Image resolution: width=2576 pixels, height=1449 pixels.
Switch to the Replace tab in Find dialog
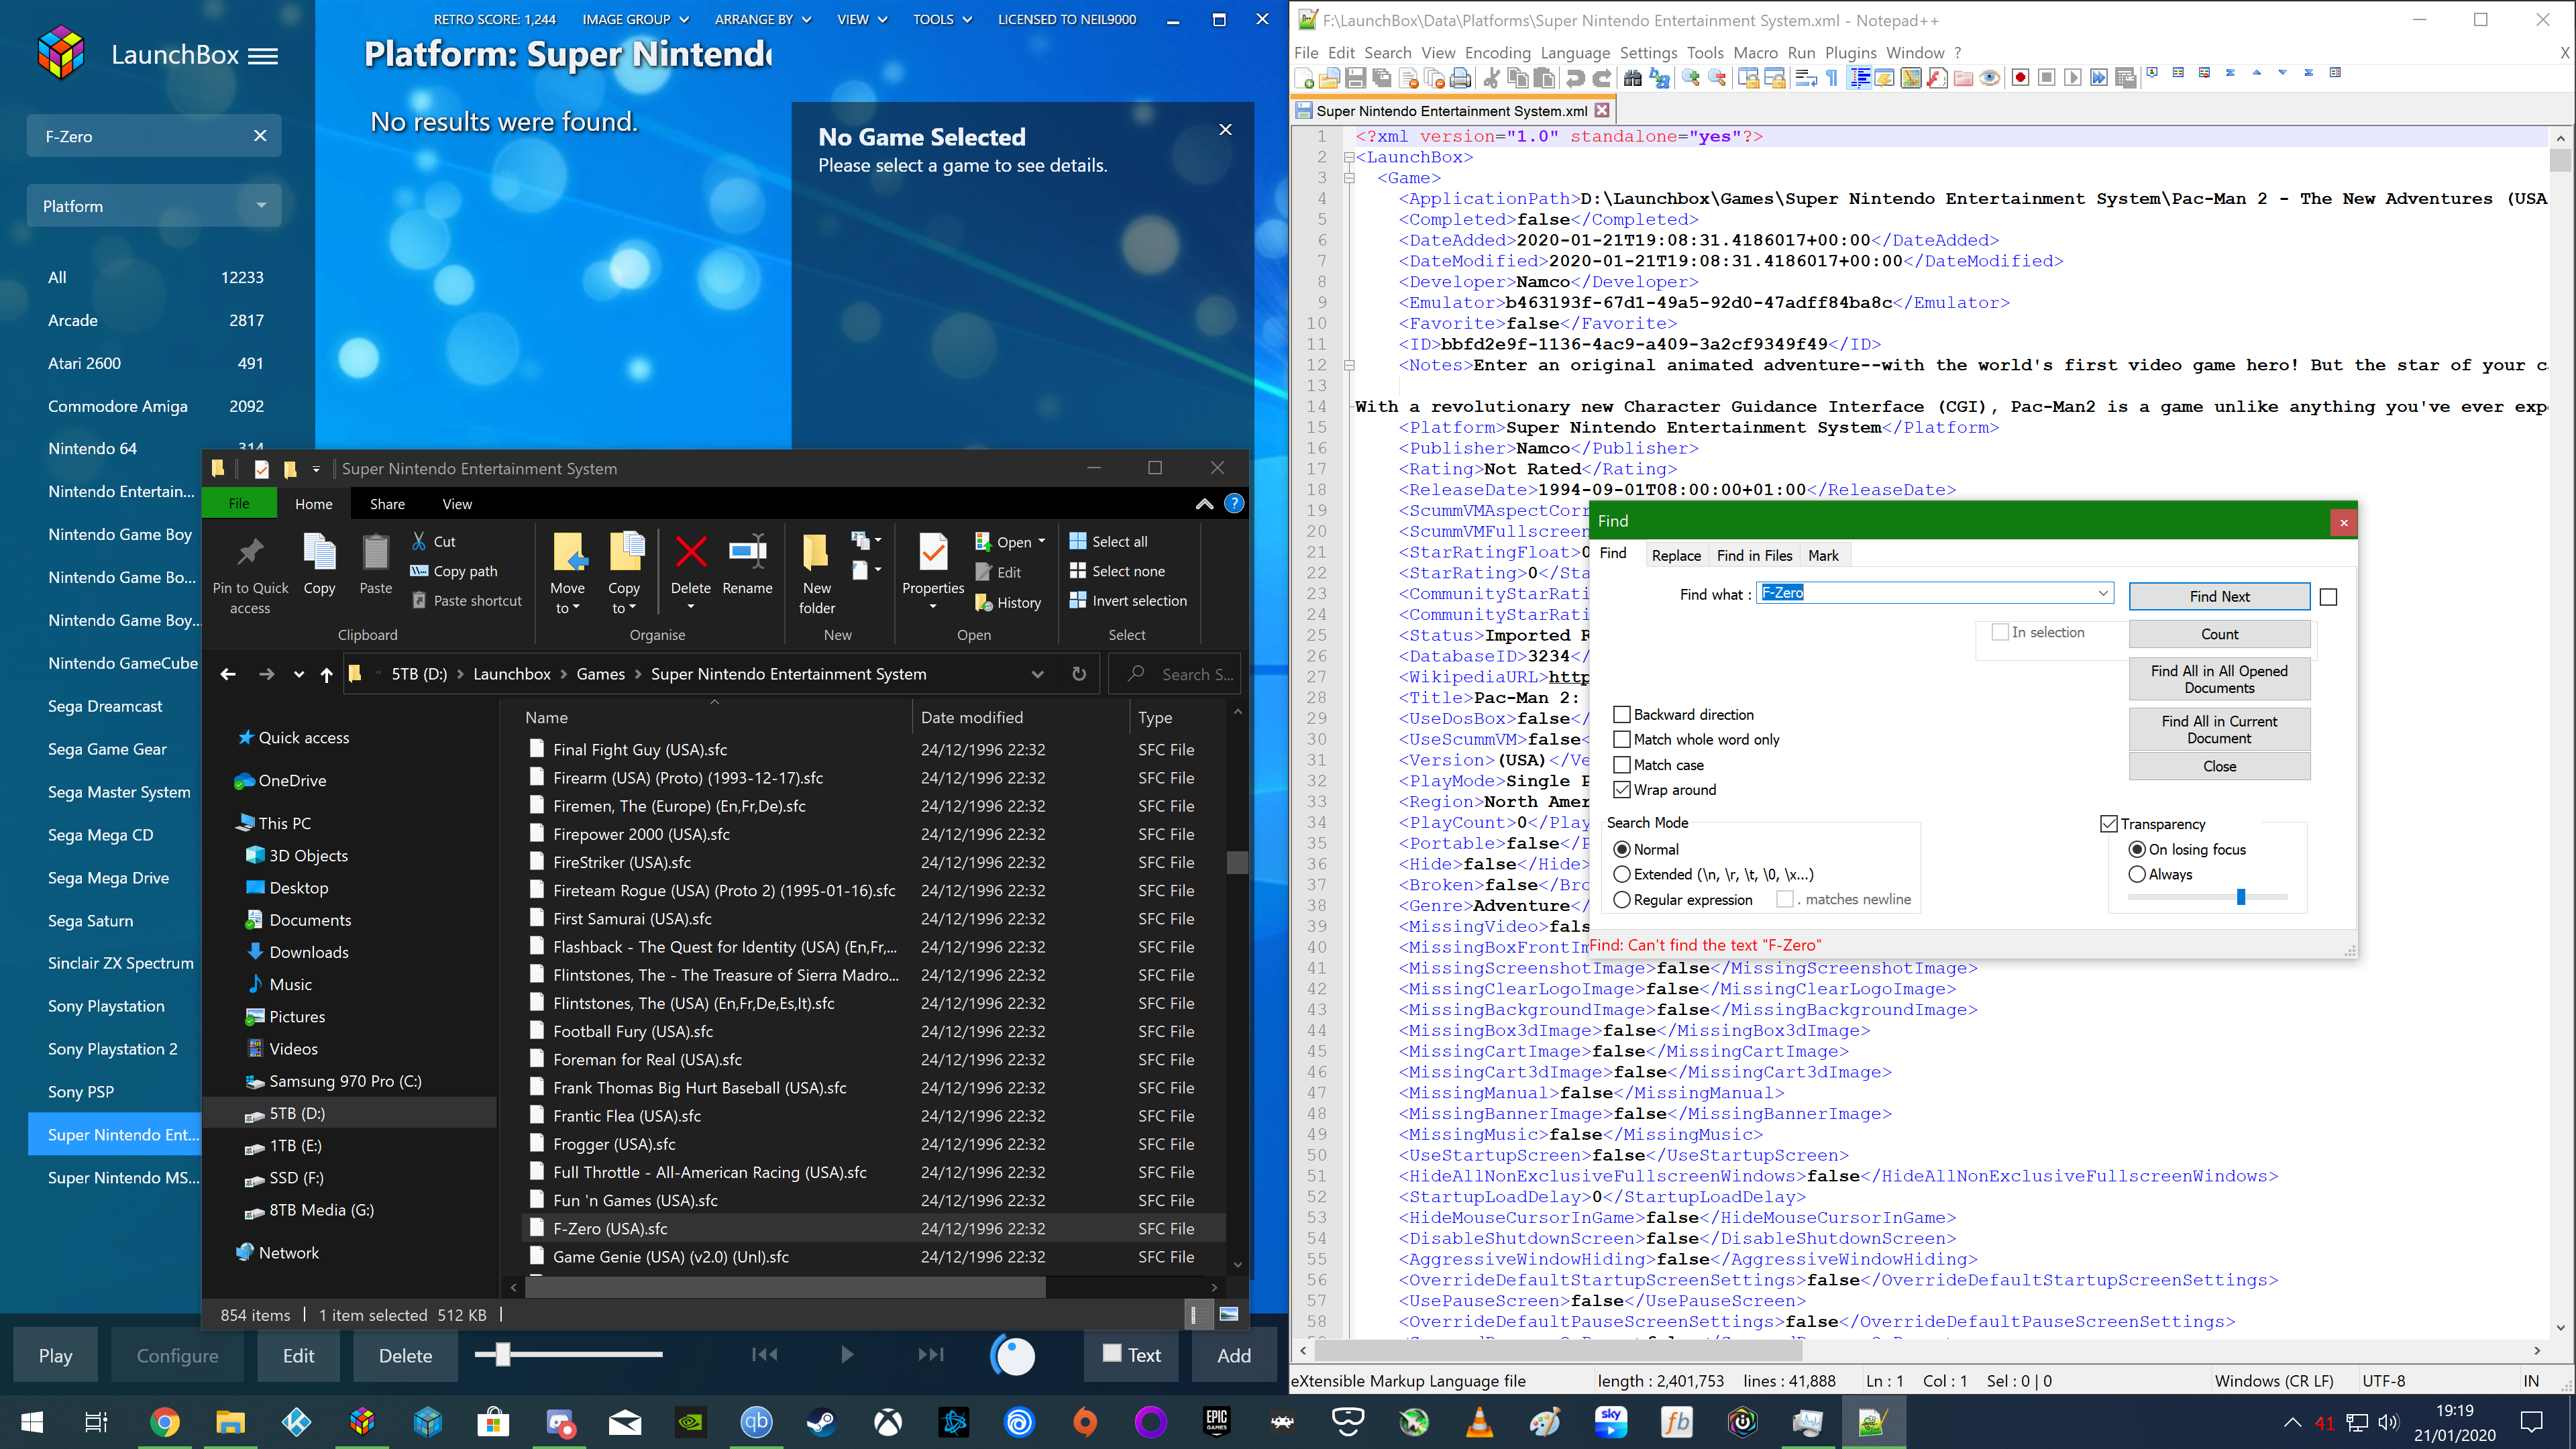[1676, 555]
